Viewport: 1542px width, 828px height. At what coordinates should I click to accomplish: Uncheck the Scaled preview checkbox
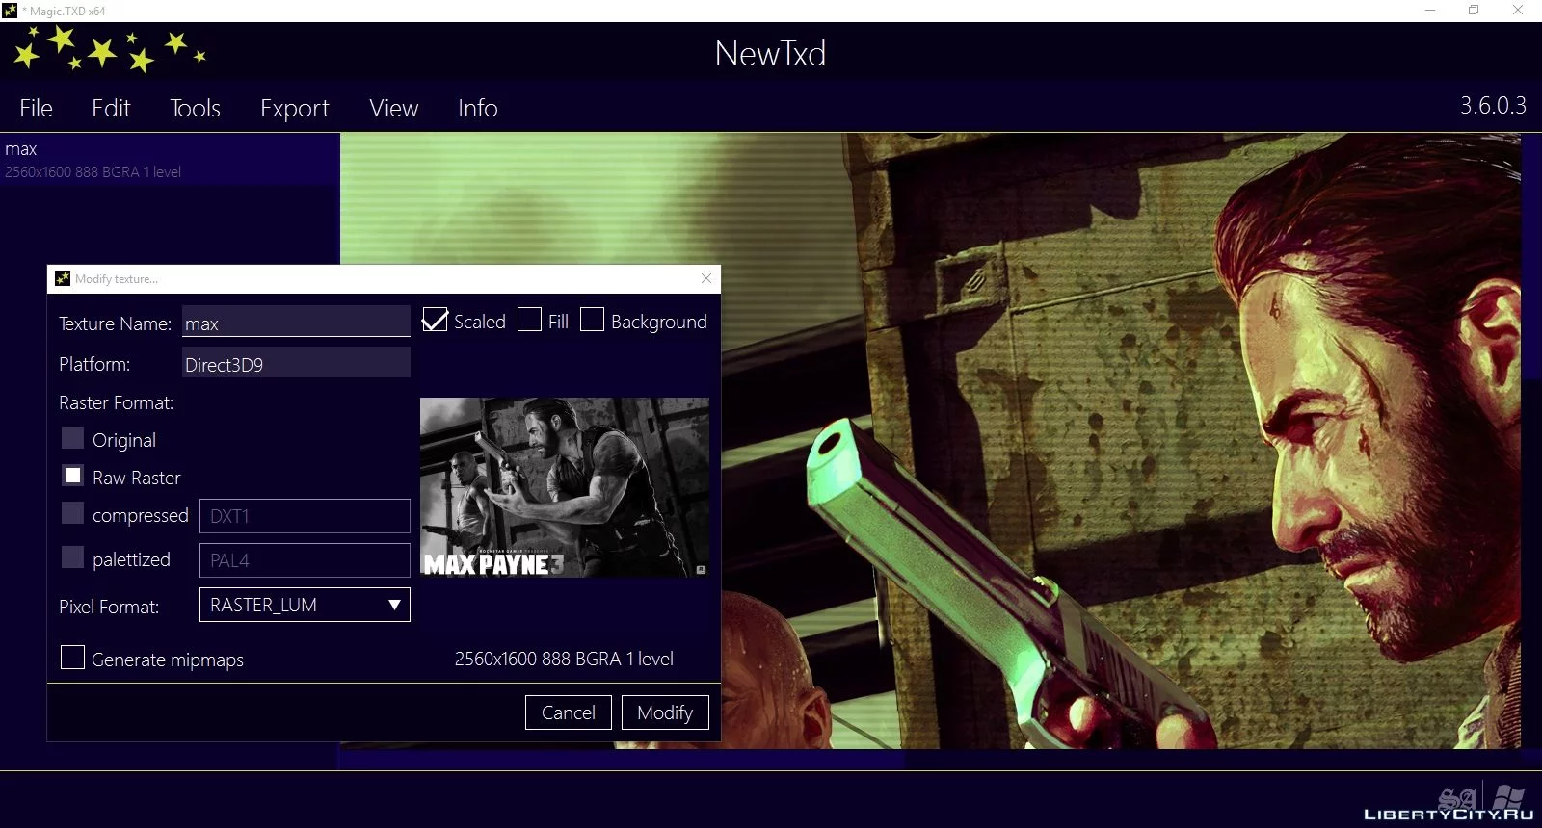click(436, 320)
